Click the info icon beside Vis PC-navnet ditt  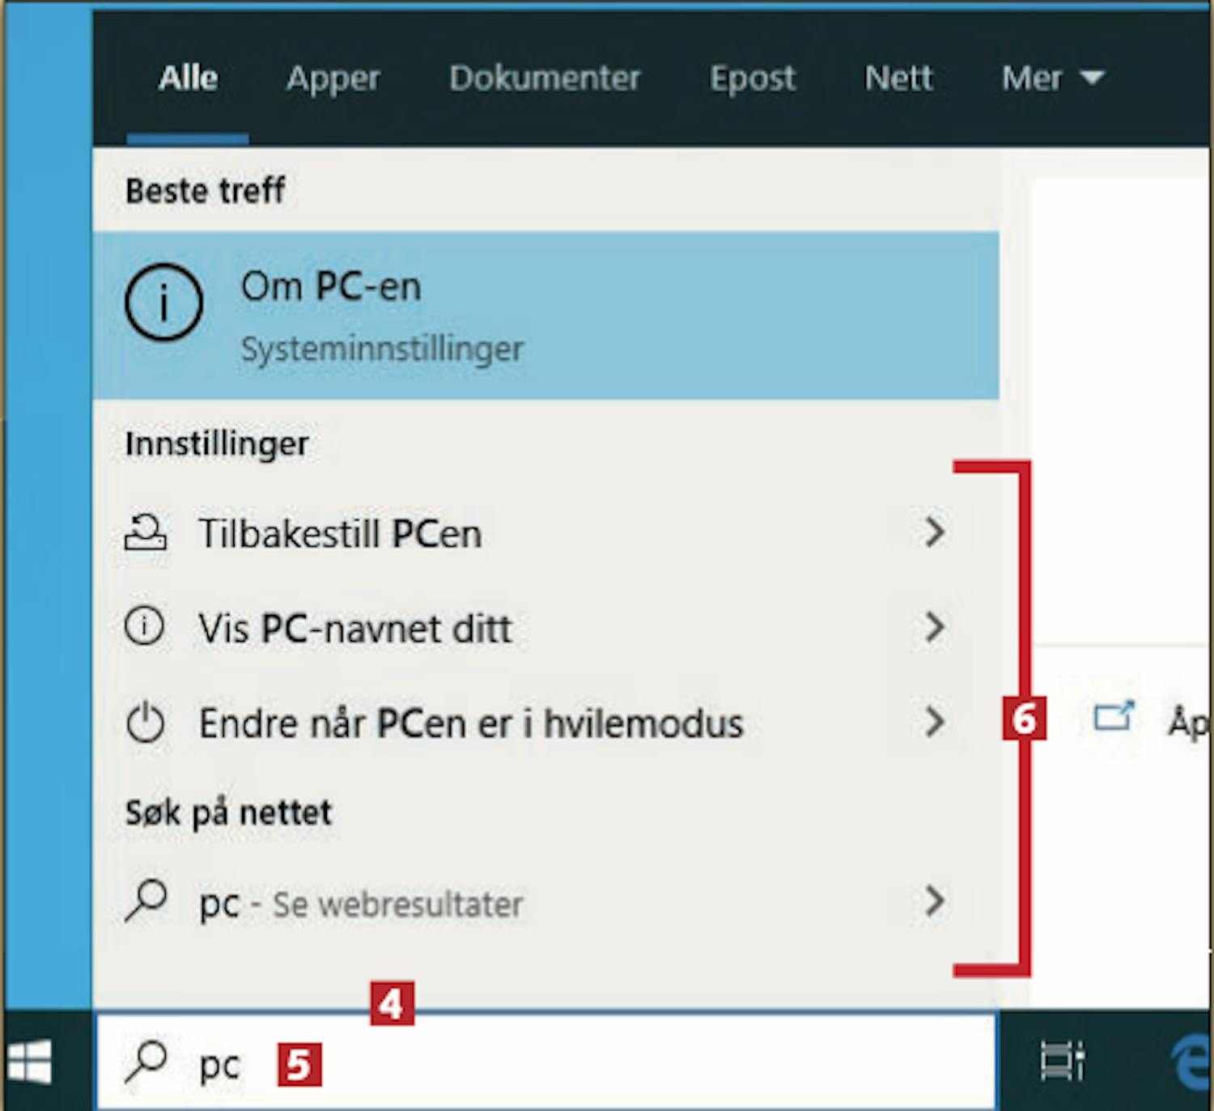[145, 625]
